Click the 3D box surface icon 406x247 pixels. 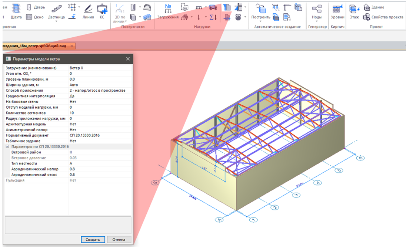point(133,17)
